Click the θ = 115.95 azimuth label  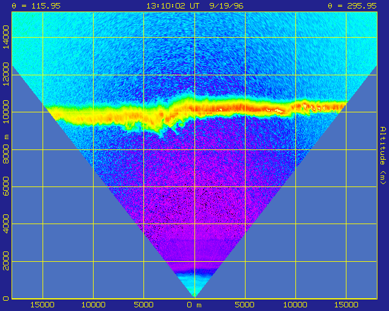[36, 6]
